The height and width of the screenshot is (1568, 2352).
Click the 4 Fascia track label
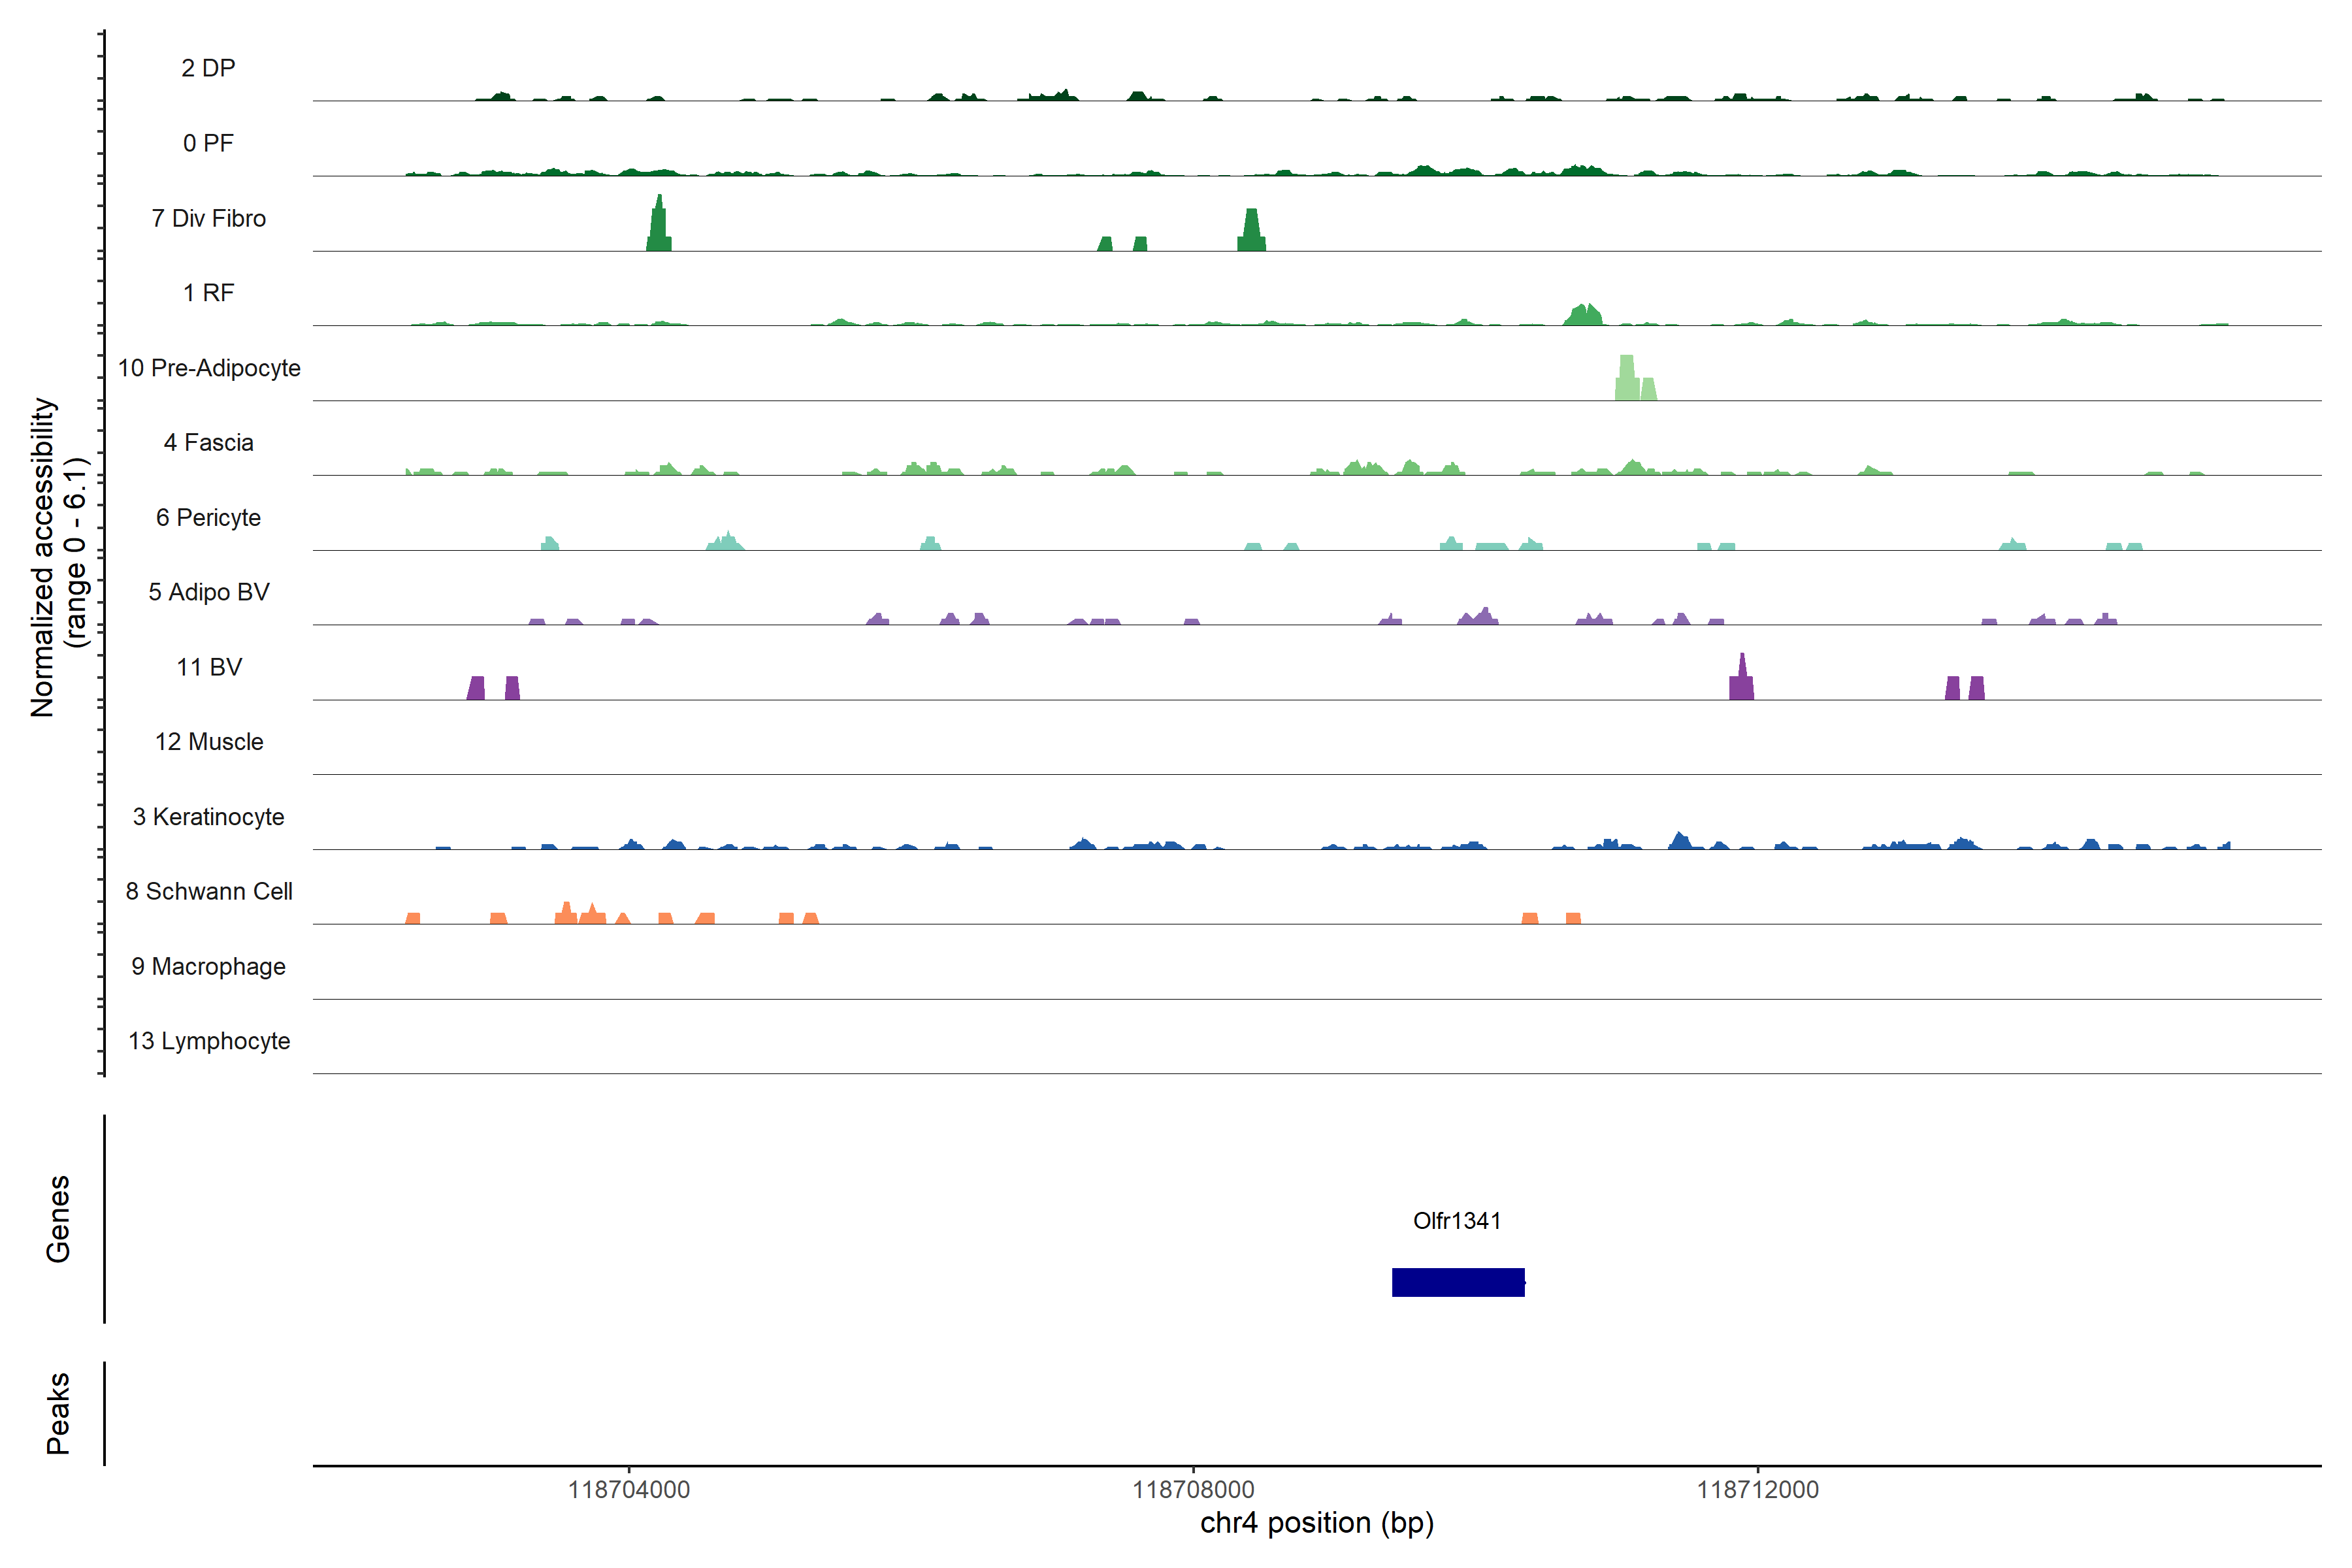[208, 442]
